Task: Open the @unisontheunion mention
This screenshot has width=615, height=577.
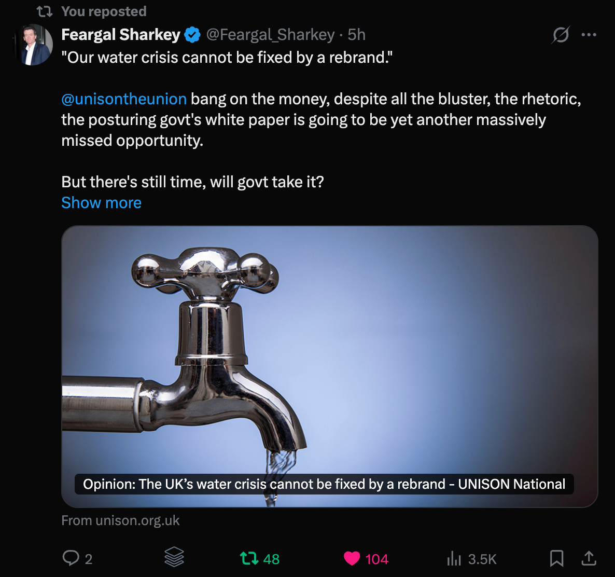Action: (x=124, y=99)
